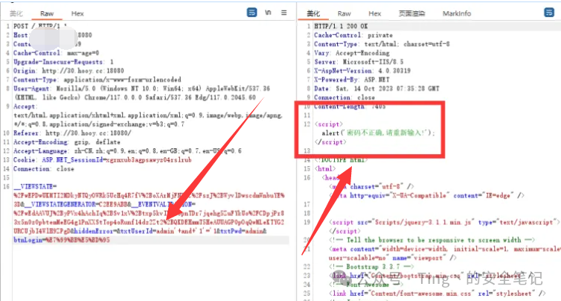This screenshot has height=301, width=561.
Task: Select the Hex tab in request pane
Action: click(77, 13)
